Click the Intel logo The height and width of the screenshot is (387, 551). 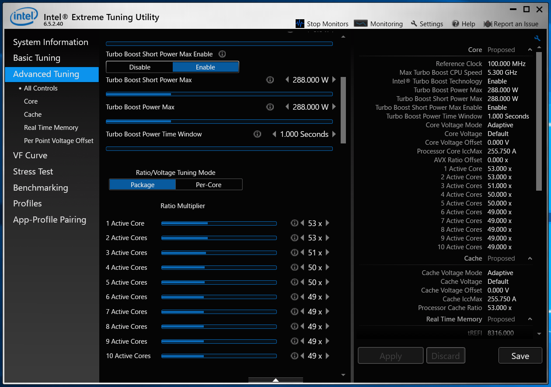point(24,17)
